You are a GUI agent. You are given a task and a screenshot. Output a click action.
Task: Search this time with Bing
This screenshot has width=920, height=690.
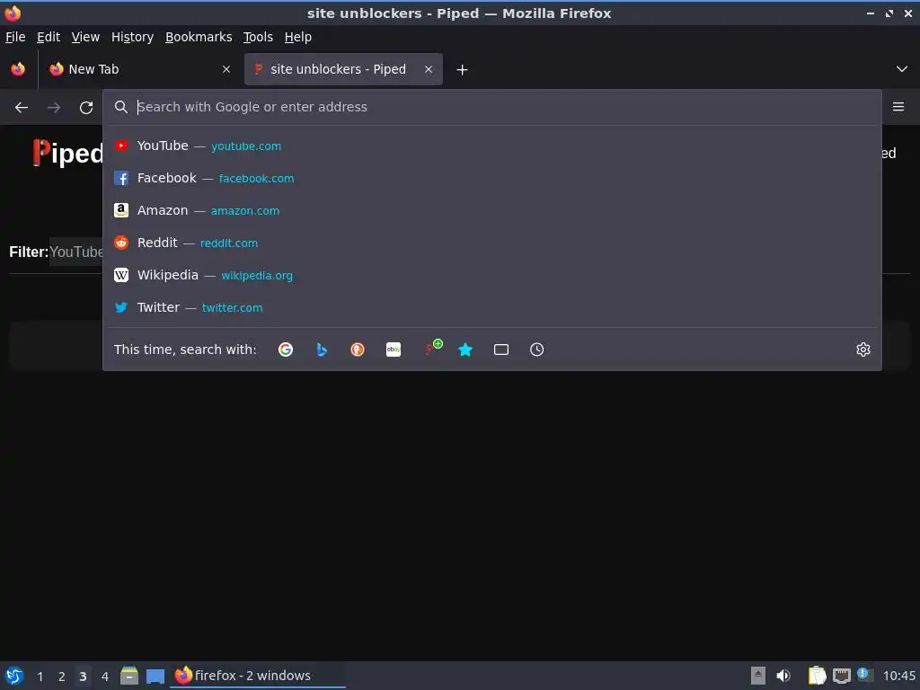click(x=322, y=349)
